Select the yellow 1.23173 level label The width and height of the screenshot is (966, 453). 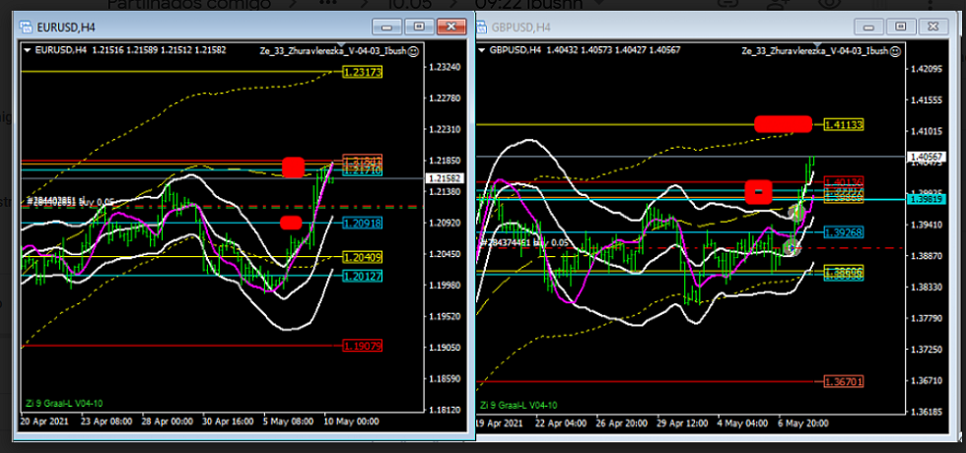[x=362, y=72]
